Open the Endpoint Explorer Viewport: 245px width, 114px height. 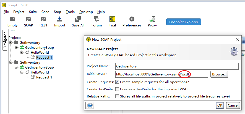coord(184,22)
